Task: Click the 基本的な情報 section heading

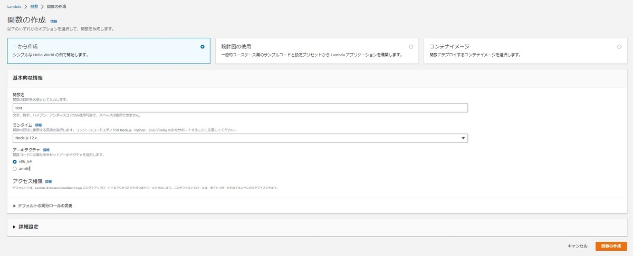Action: [x=27, y=78]
